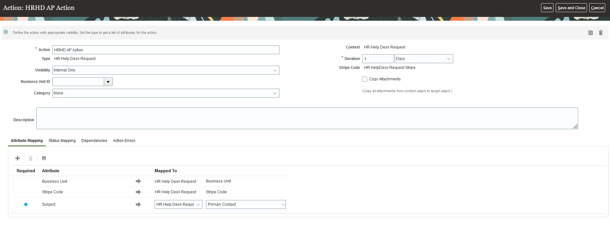Switch to Attribute Mapping tab

point(27,141)
